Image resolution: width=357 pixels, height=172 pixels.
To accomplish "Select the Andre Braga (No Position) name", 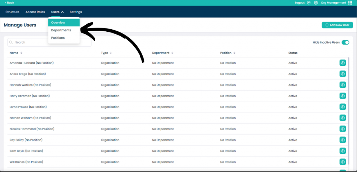I will click(x=28, y=74).
